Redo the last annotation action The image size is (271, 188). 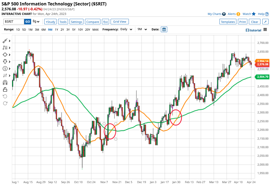pyautogui.click(x=5, y=103)
